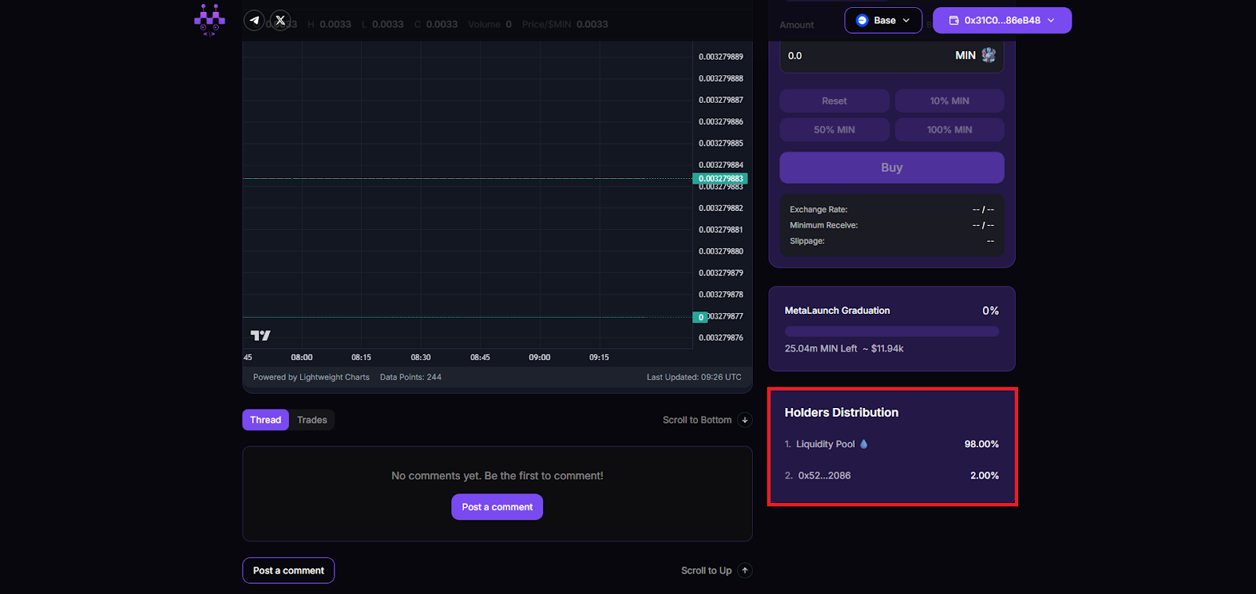Click the MetaLaunch Graduation progress bar

click(x=891, y=332)
